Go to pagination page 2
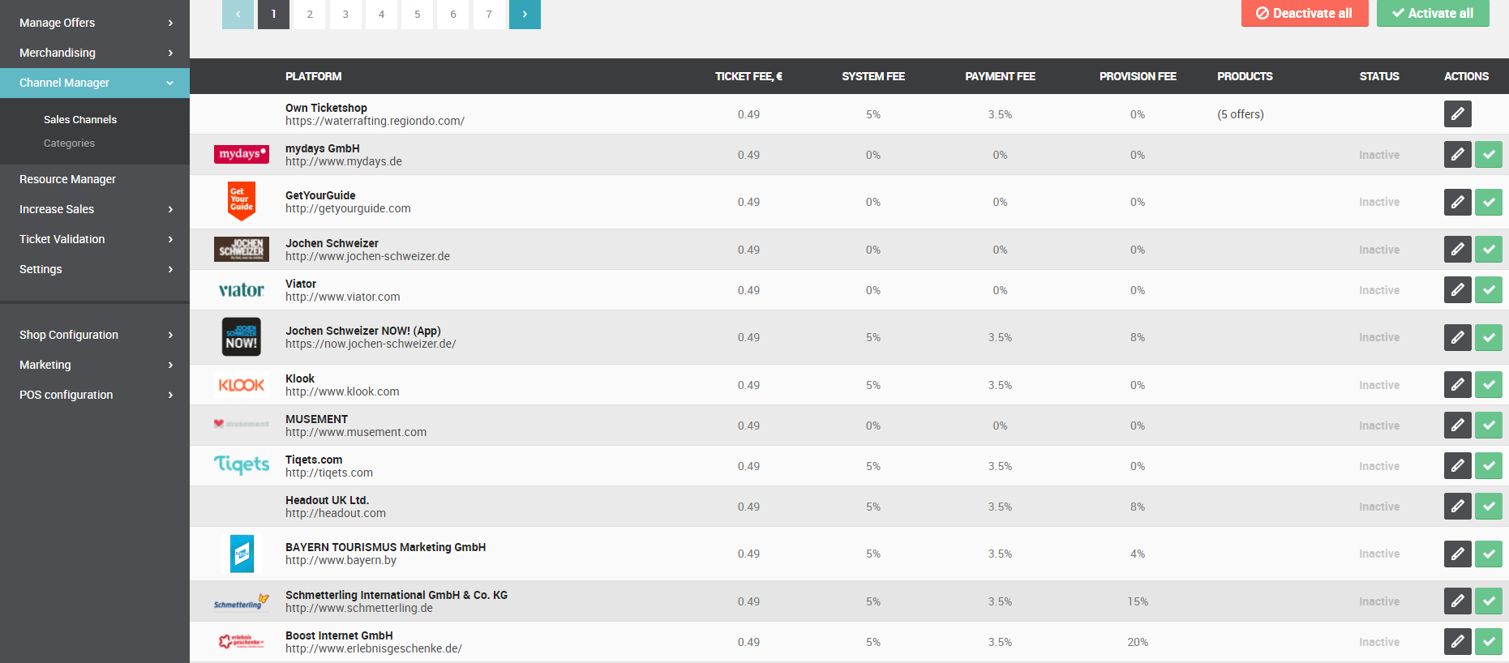The height and width of the screenshot is (663, 1509). [x=310, y=14]
